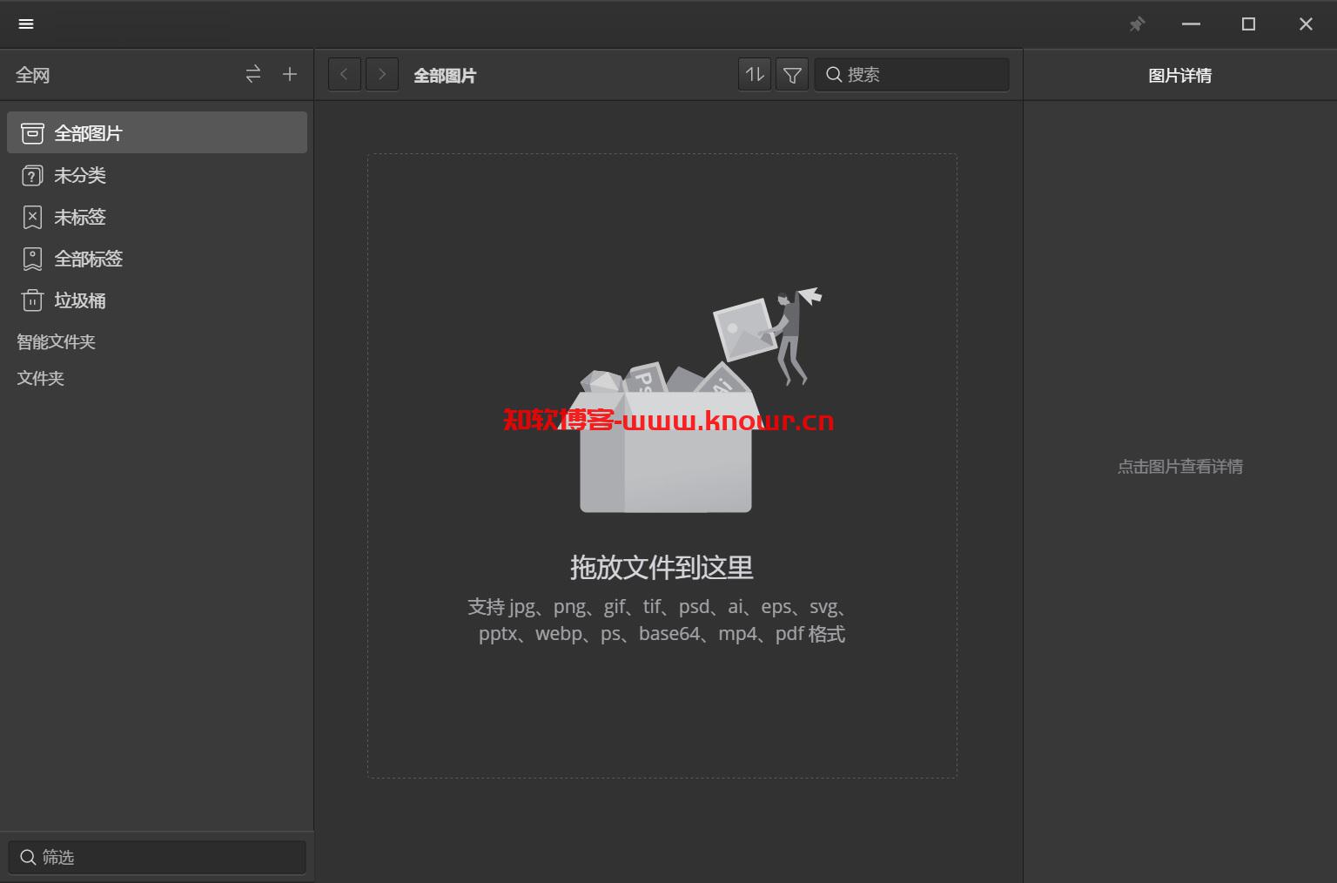The height and width of the screenshot is (883, 1337).
Task: Open the 垃圾桶 trash
Action: click(157, 300)
